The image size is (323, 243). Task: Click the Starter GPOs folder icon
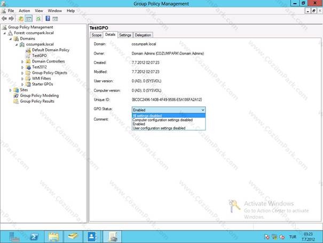[28, 84]
